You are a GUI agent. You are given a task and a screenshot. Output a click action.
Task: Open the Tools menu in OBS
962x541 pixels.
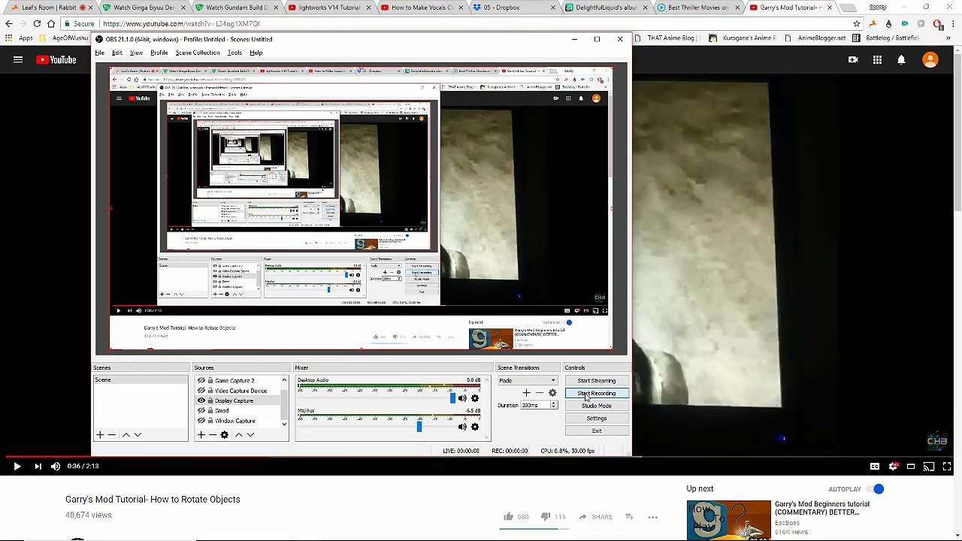(234, 53)
